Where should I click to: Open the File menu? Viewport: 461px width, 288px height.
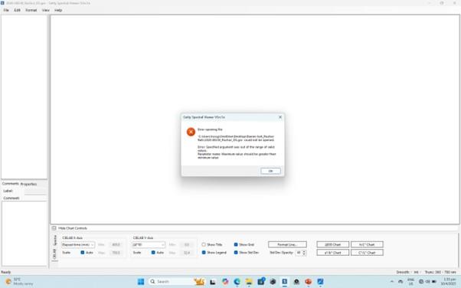tap(6, 10)
